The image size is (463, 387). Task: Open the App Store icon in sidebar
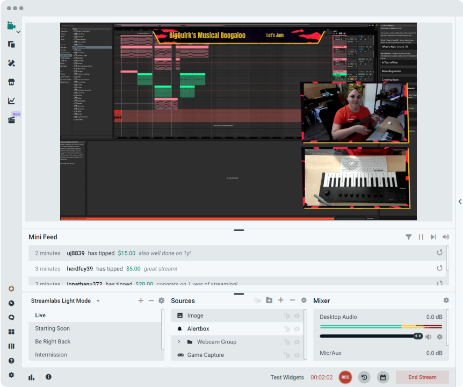[x=11, y=82]
